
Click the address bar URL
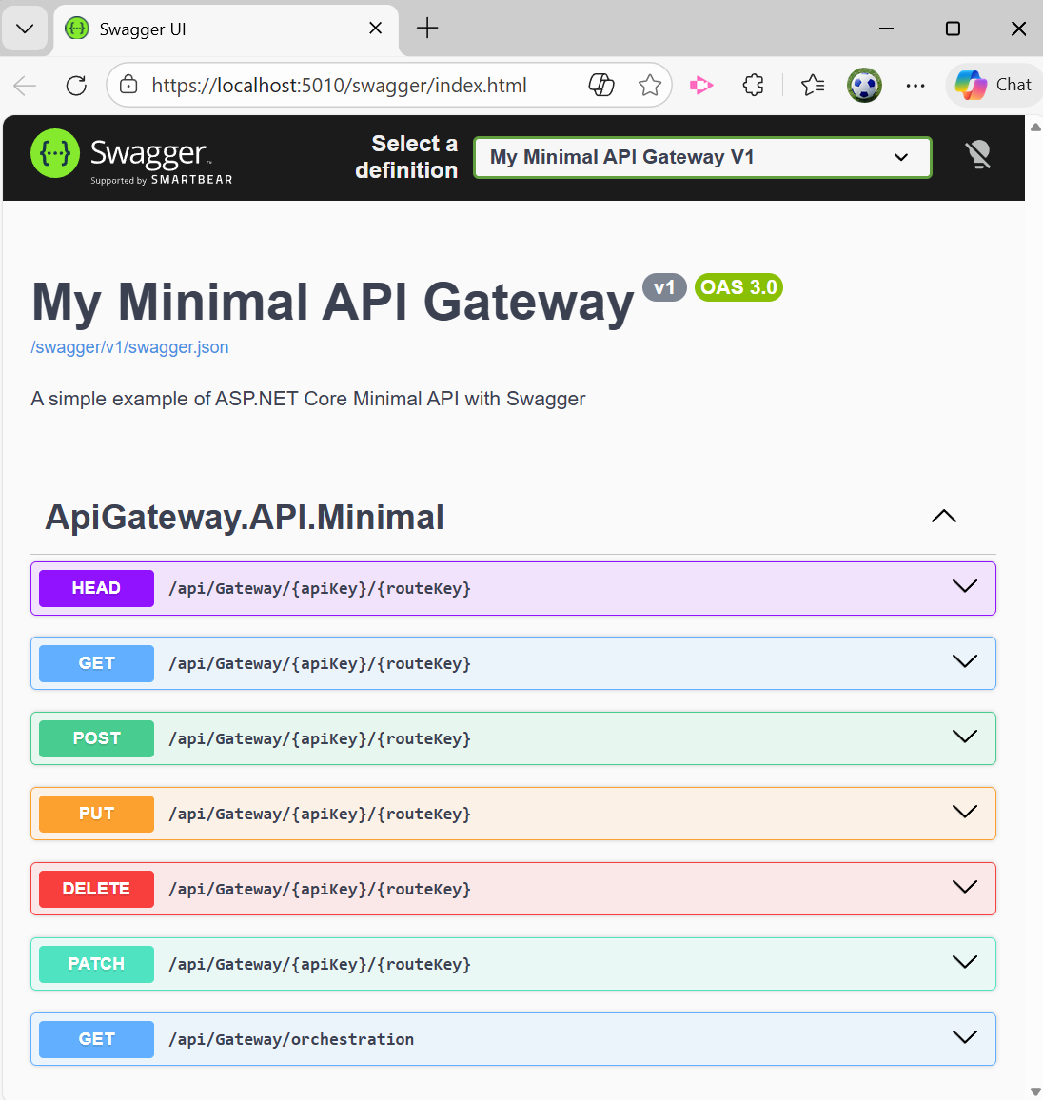(x=339, y=86)
